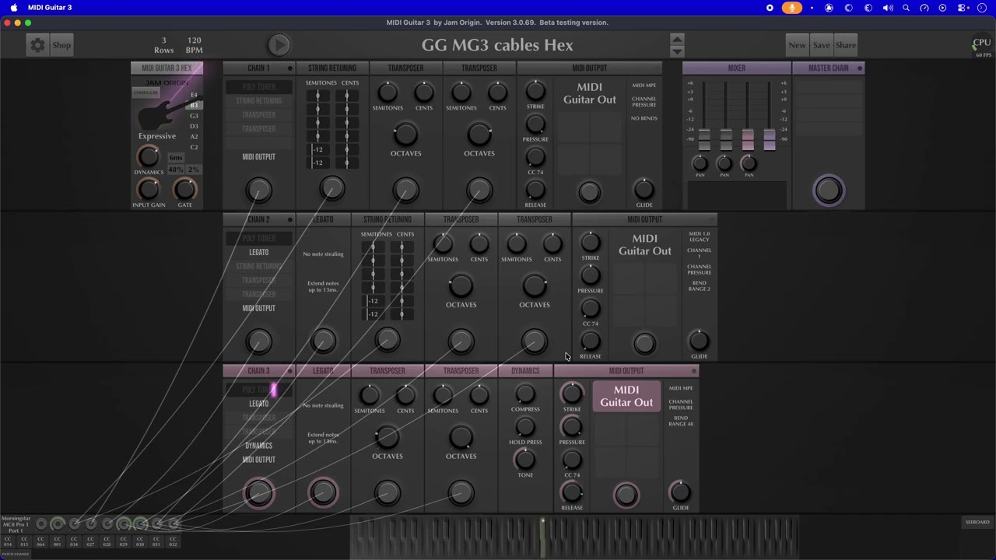The image size is (996, 560).
Task: Open the GG MG3 cables Hex patch name
Action: (497, 45)
